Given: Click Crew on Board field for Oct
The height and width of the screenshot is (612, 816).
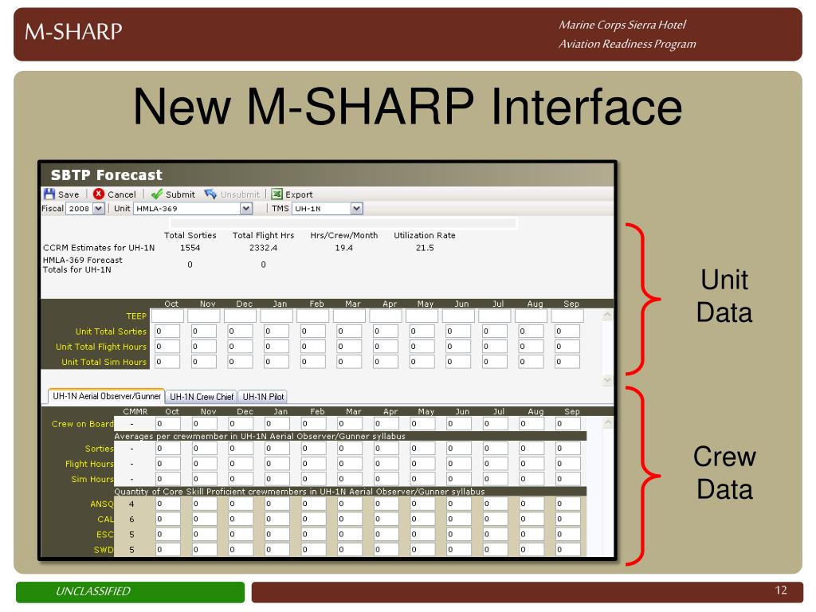Looking at the screenshot, I should click(168, 424).
